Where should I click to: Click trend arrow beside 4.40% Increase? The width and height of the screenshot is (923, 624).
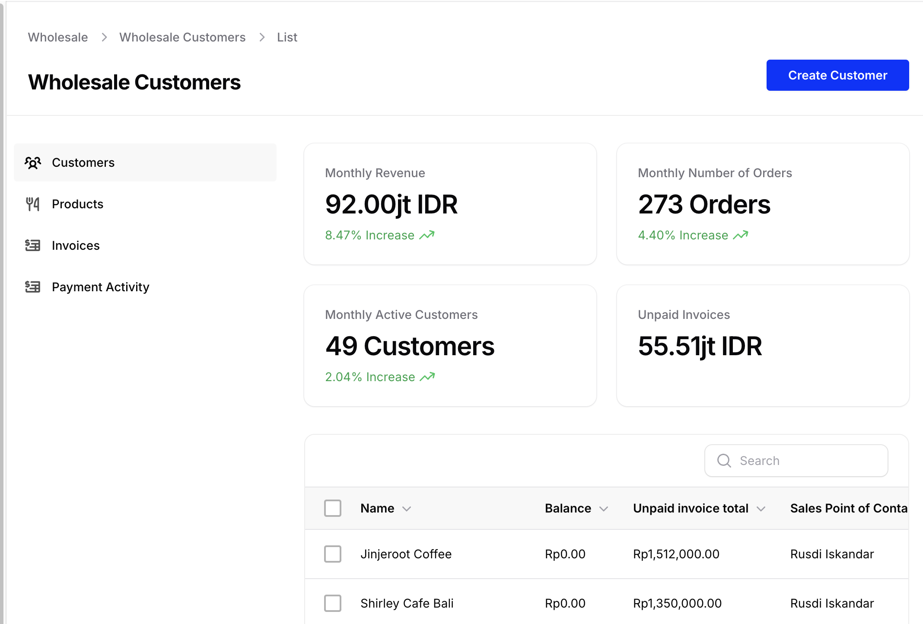[x=741, y=235]
